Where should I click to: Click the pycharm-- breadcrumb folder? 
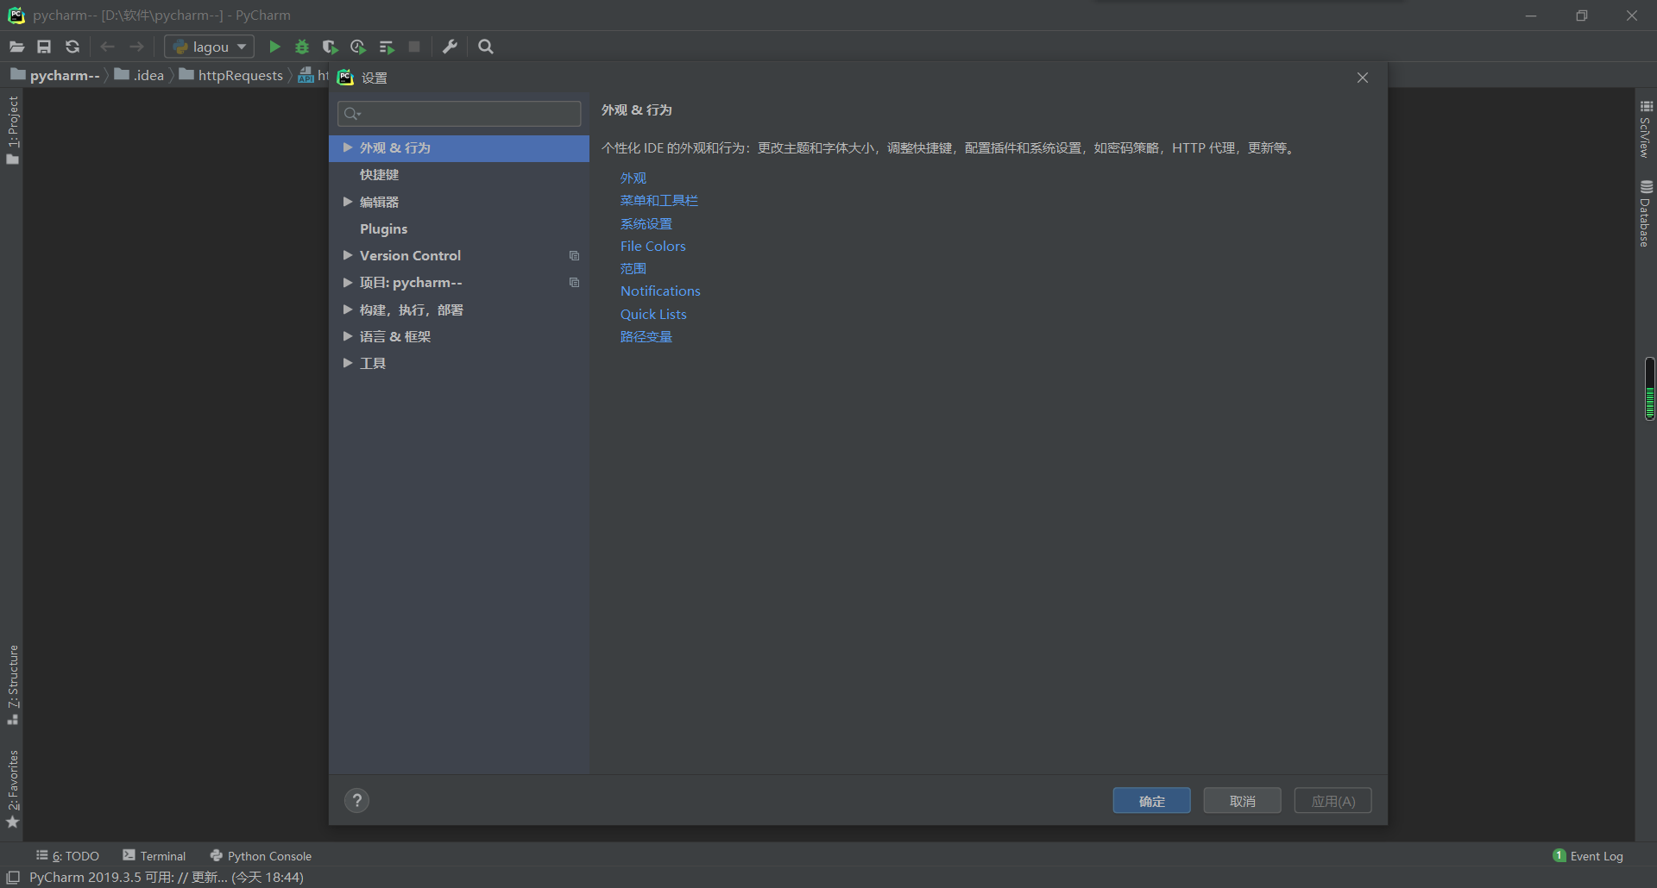[56, 75]
